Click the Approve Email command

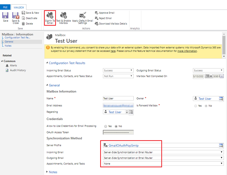pyautogui.click(x=105, y=13)
